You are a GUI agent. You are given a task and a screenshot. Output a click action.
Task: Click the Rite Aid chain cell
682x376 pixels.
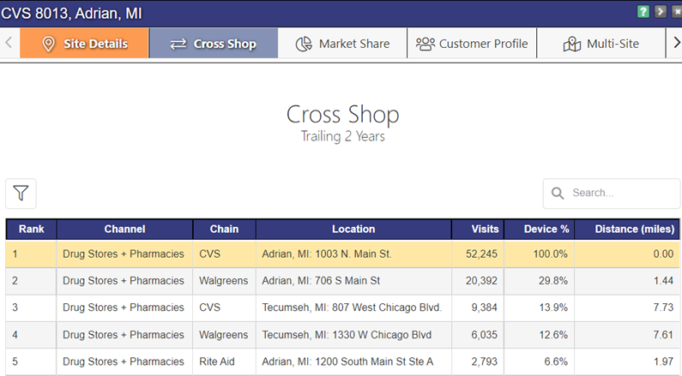click(x=225, y=361)
